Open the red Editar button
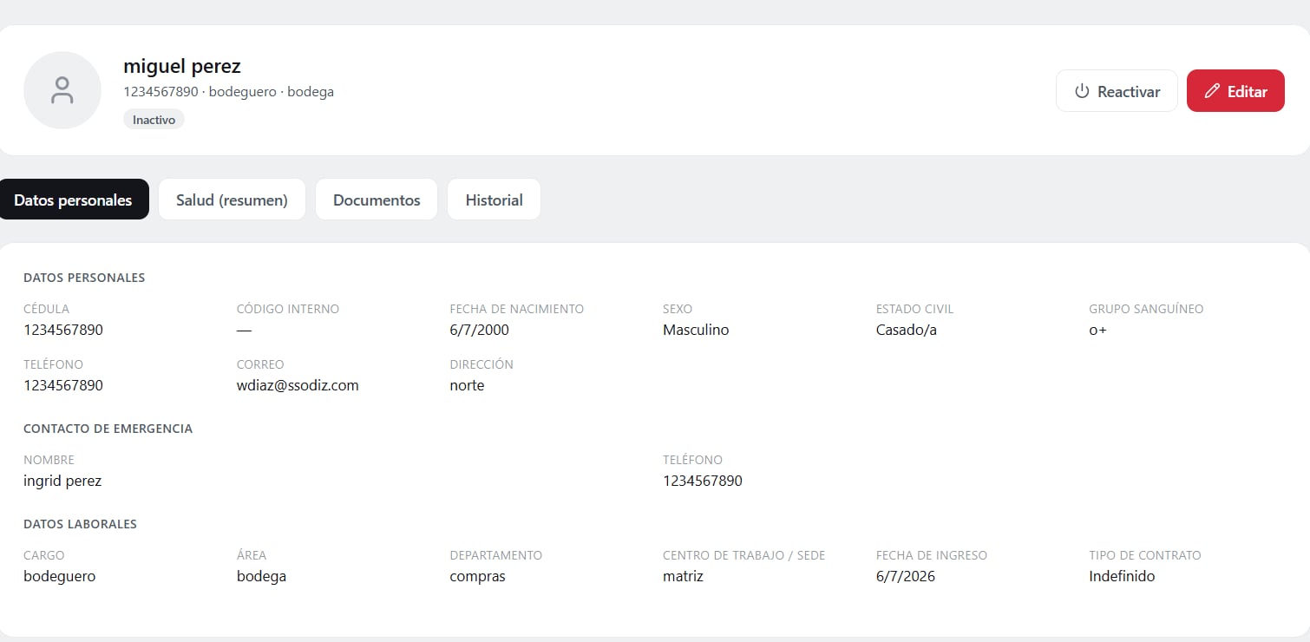This screenshot has height=642, width=1310. point(1235,91)
